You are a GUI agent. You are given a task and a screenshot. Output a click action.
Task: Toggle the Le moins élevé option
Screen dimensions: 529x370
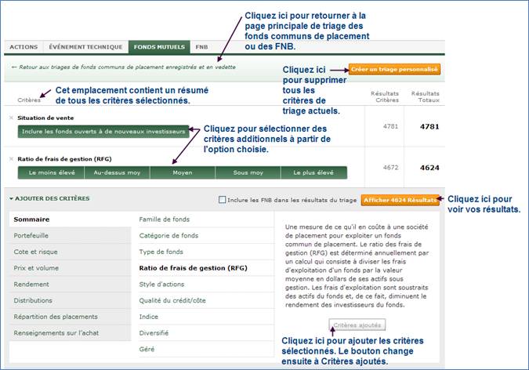pyautogui.click(x=51, y=172)
